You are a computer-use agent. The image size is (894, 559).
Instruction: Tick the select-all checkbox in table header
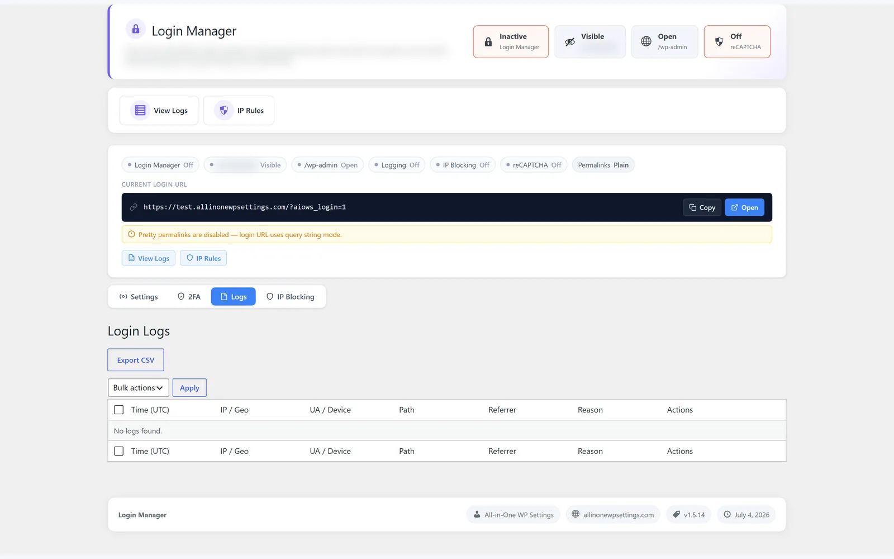pos(118,410)
